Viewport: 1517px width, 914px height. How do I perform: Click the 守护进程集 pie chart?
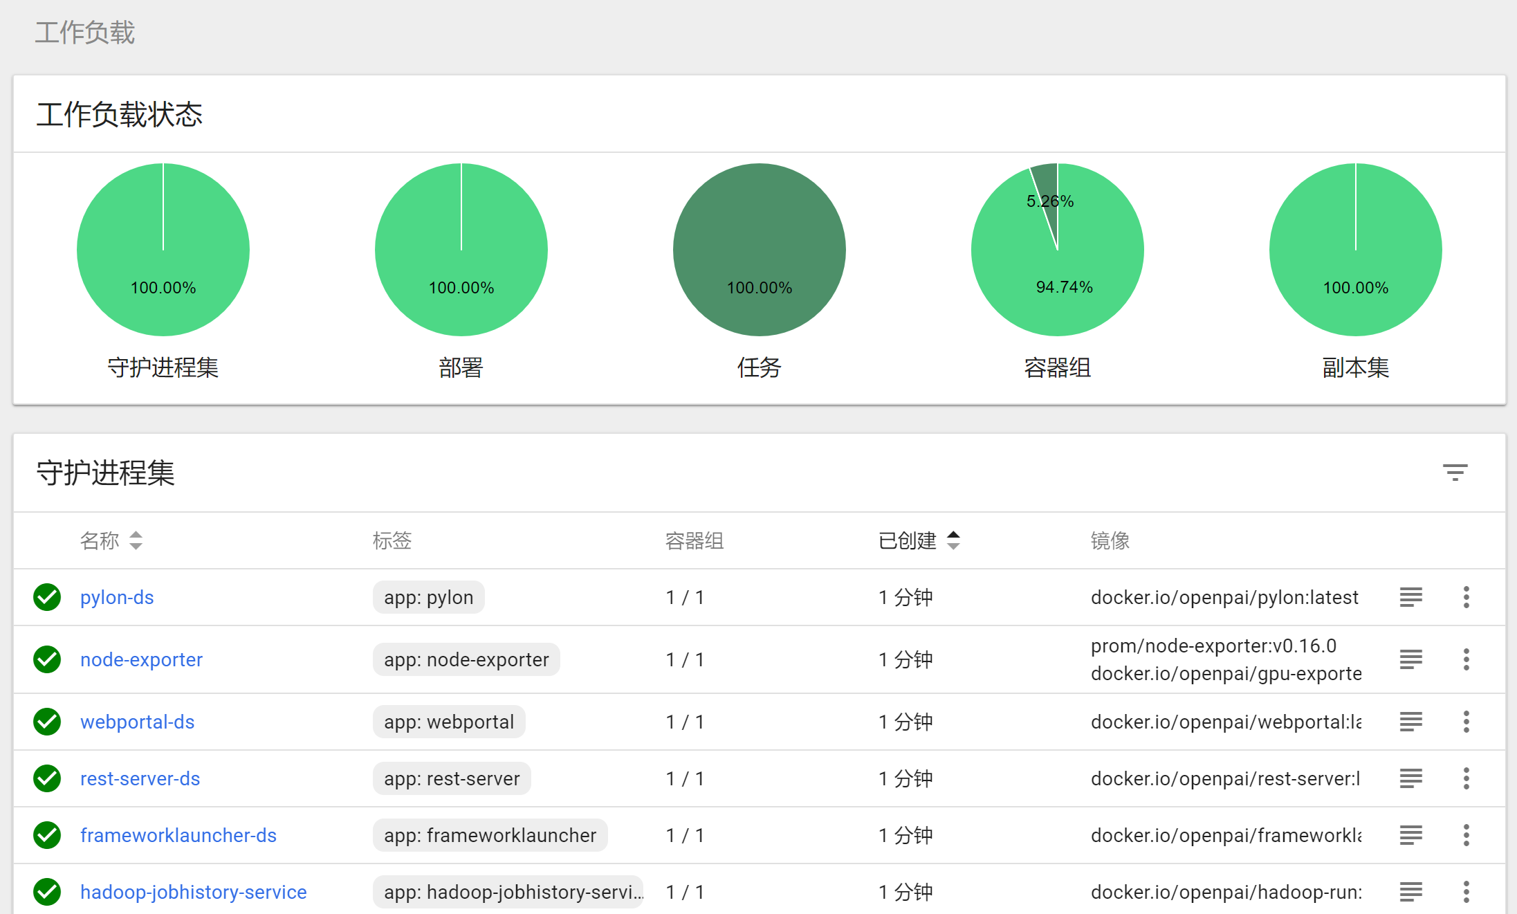pyautogui.click(x=163, y=250)
